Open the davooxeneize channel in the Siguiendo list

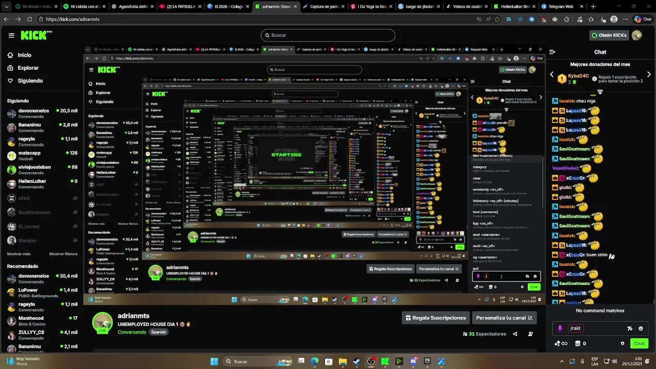[x=42, y=113]
